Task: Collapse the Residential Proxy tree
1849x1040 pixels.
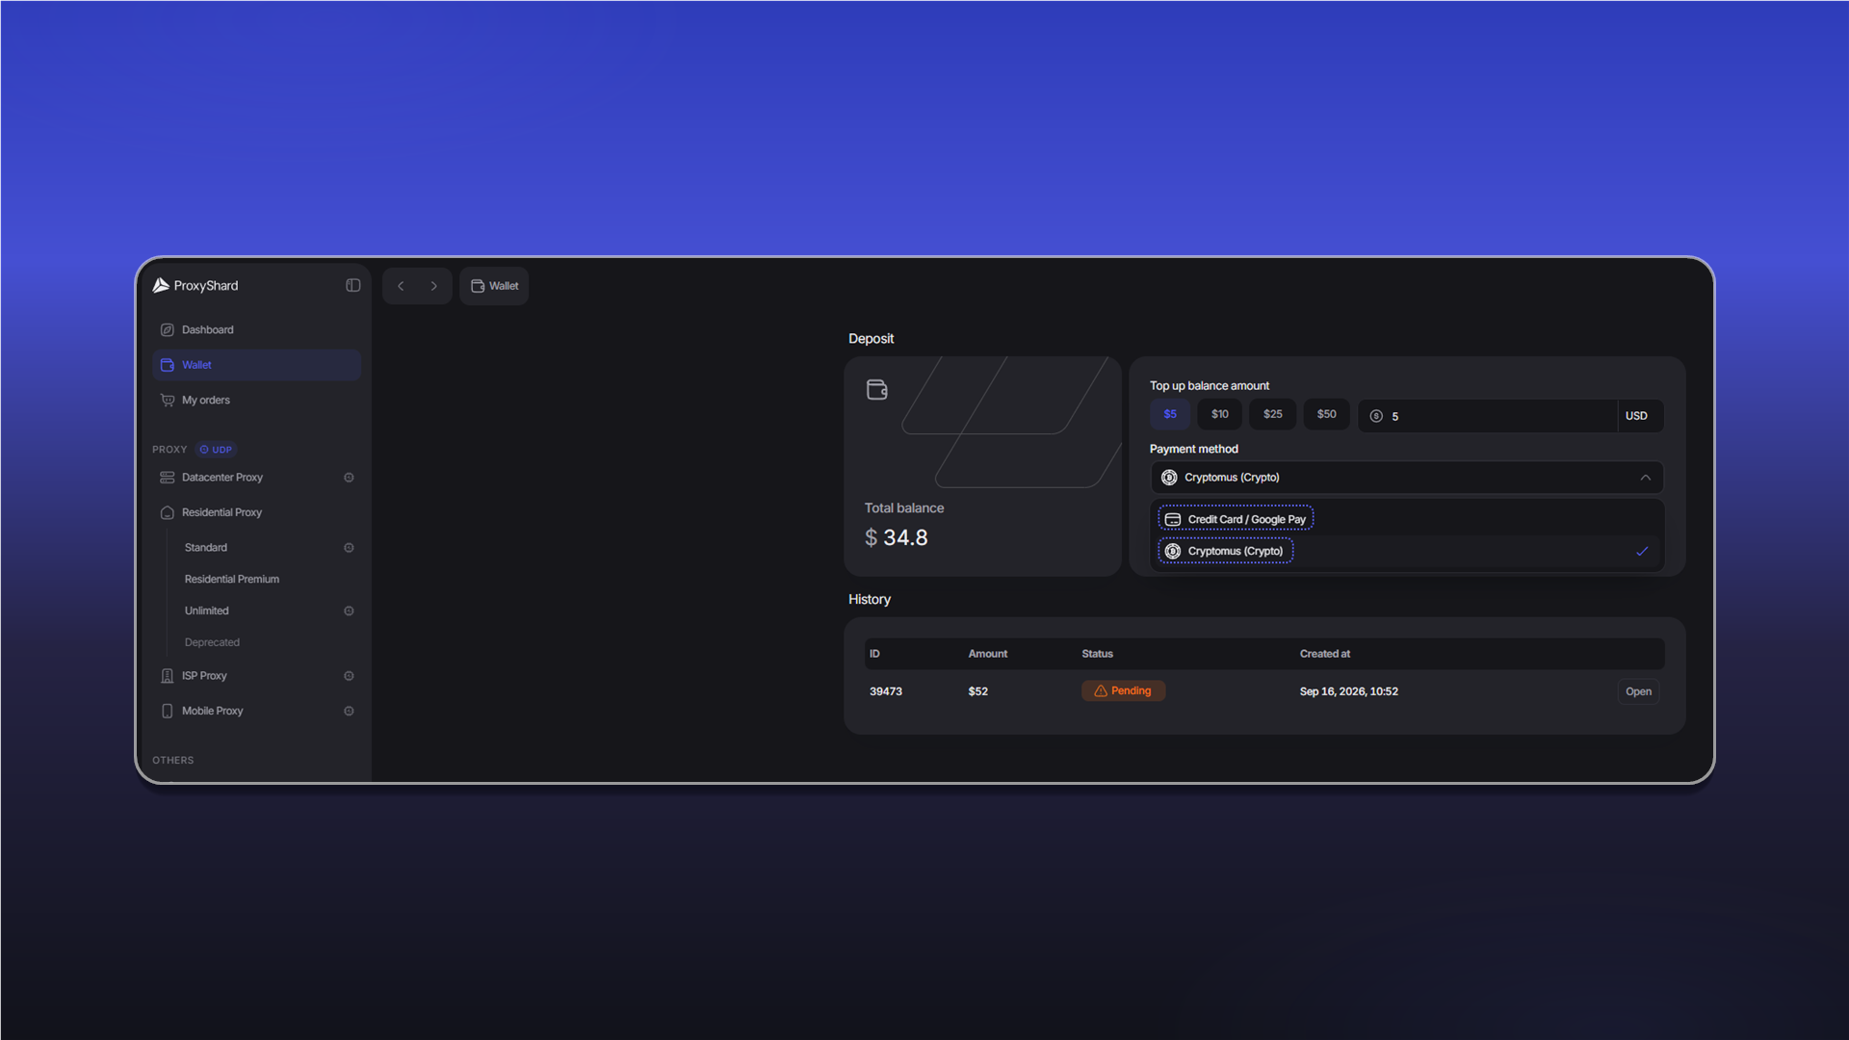Action: (x=256, y=512)
